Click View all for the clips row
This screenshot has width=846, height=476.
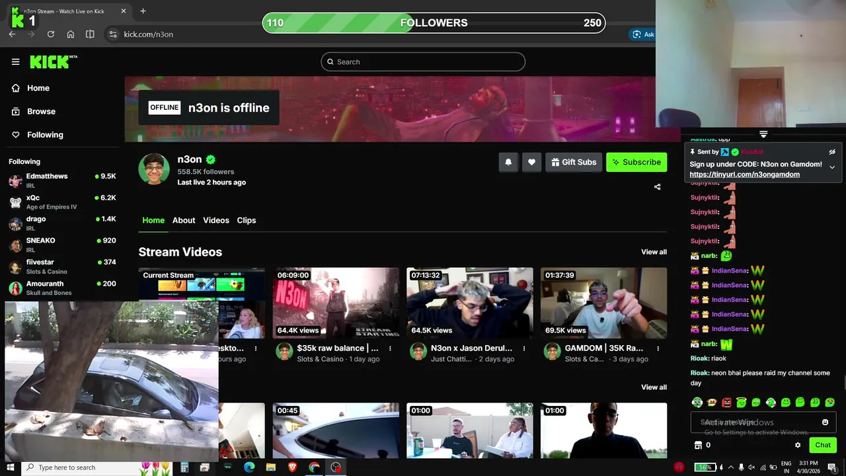point(654,387)
